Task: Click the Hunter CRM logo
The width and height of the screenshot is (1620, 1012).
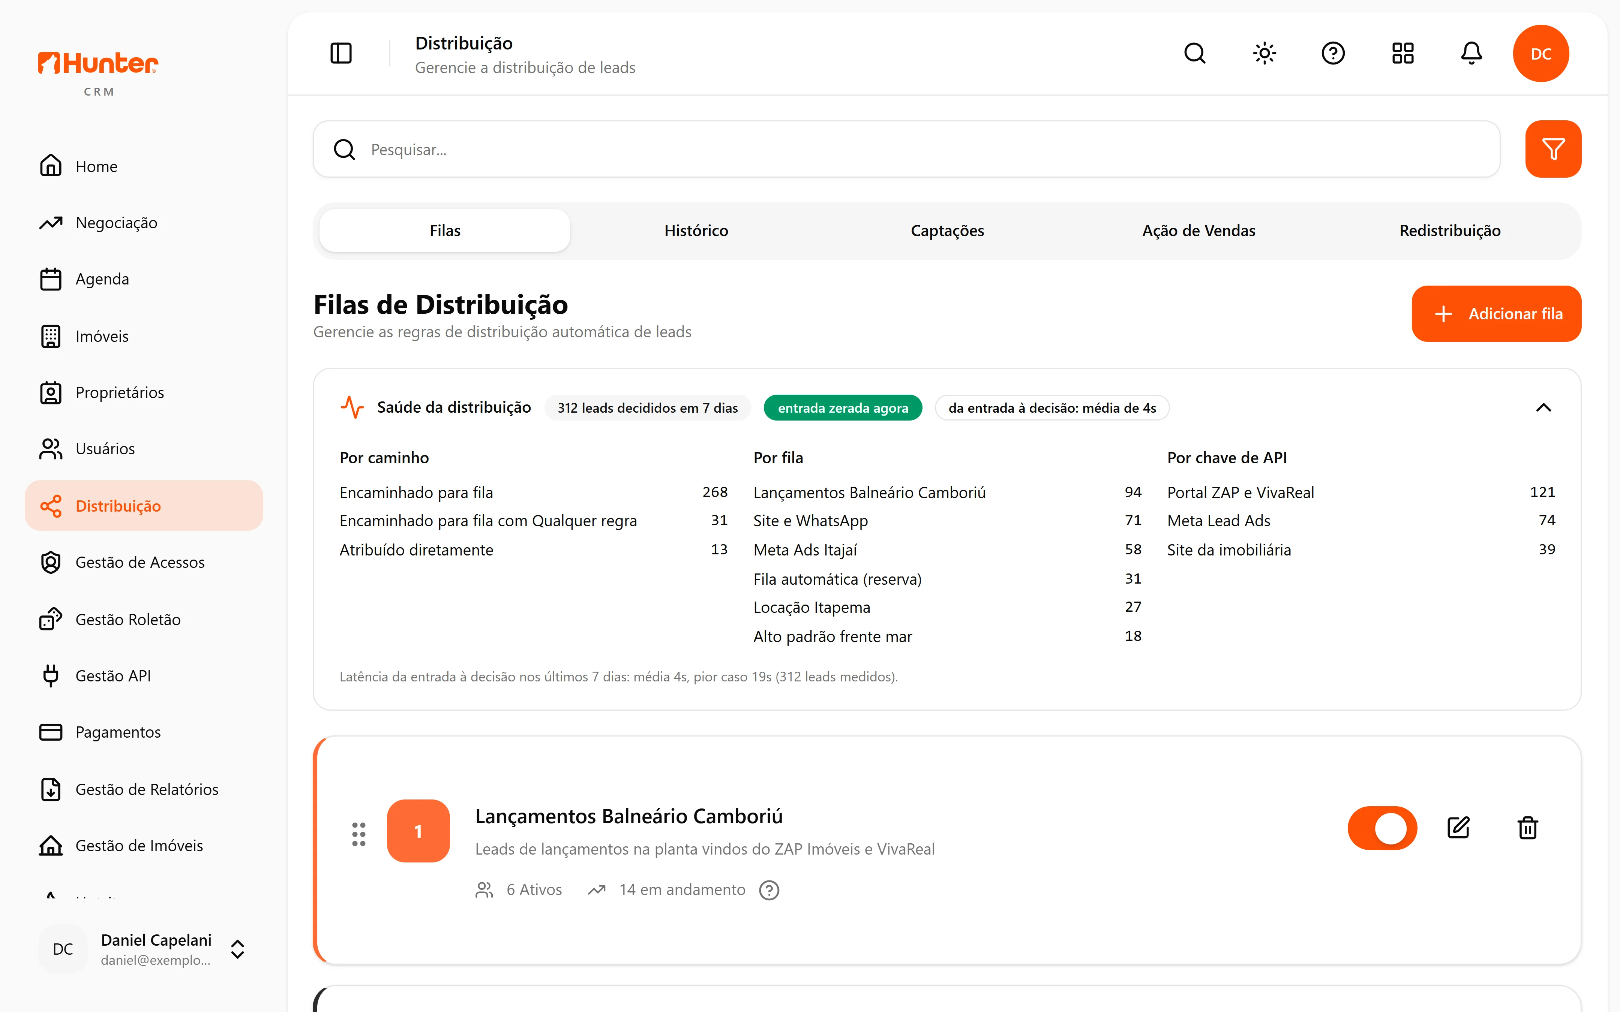Action: [x=98, y=73]
